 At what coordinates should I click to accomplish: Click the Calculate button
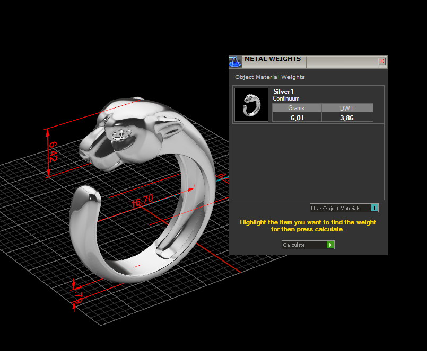point(308,245)
